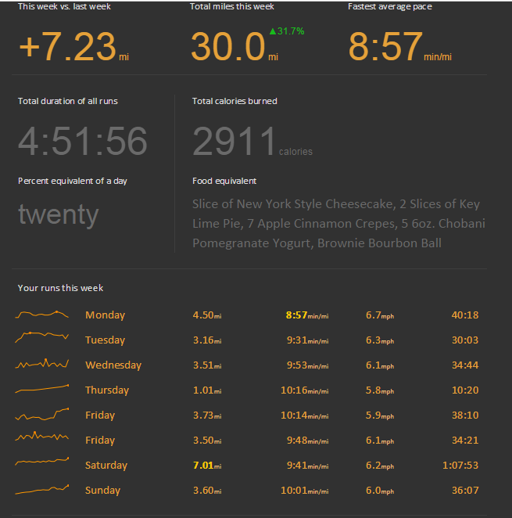Click sparkline for Friday's 3.73 mi run
The image size is (512, 518).
coord(42,414)
